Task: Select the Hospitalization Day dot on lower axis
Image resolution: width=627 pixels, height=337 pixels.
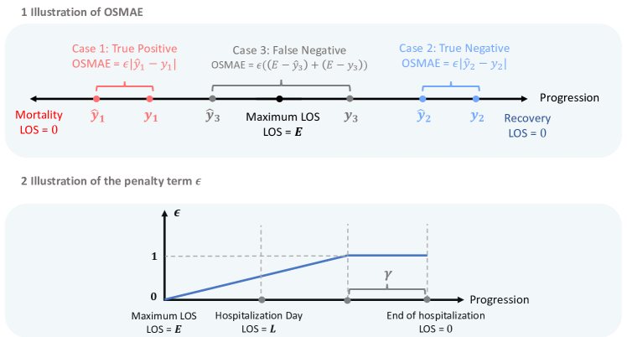Action: tap(262, 299)
